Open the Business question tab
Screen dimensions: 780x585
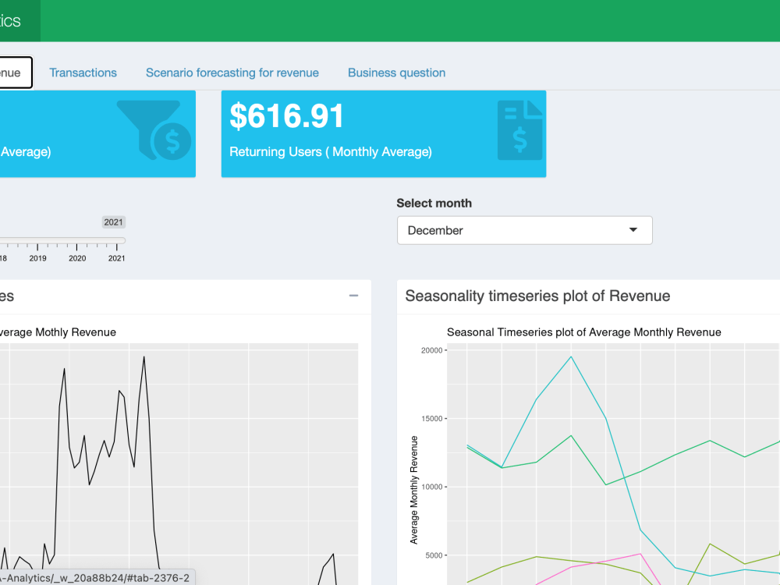(x=396, y=73)
